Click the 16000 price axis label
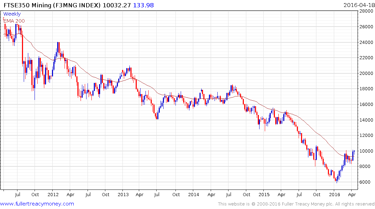The image size is (375, 209). pos(366,104)
